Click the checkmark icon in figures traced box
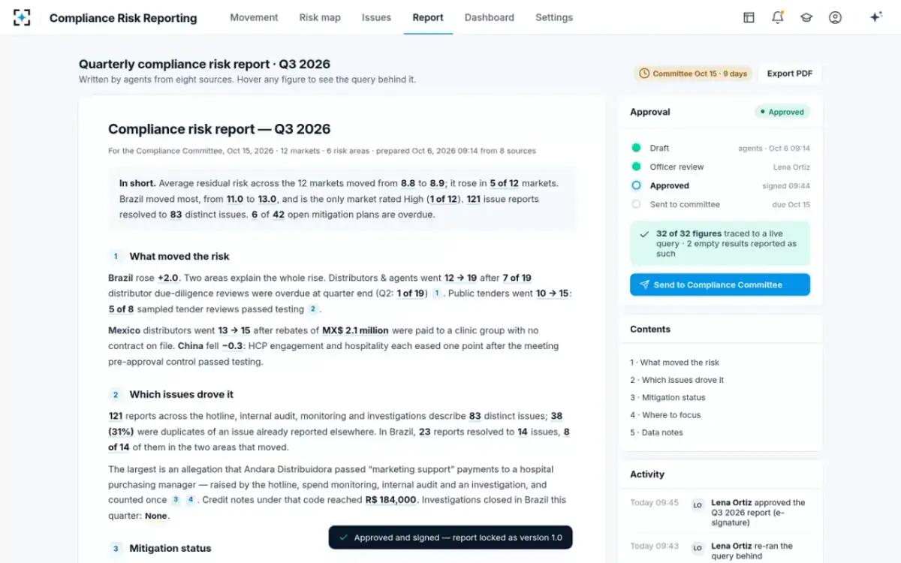Image resolution: width=901 pixels, height=563 pixels. click(x=643, y=234)
